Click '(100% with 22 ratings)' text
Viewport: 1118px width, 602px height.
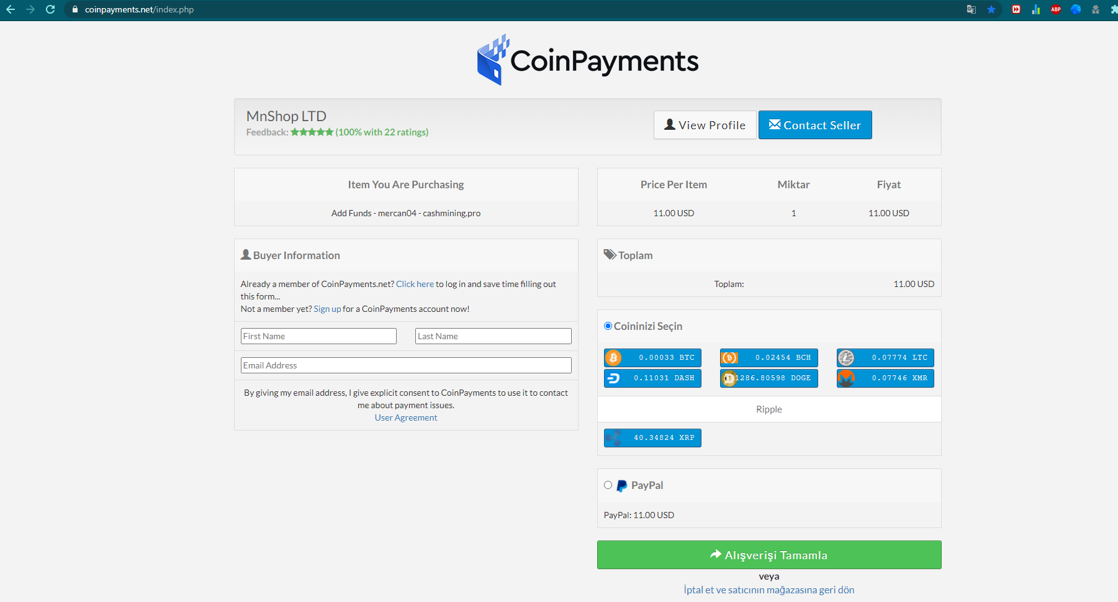coord(382,132)
